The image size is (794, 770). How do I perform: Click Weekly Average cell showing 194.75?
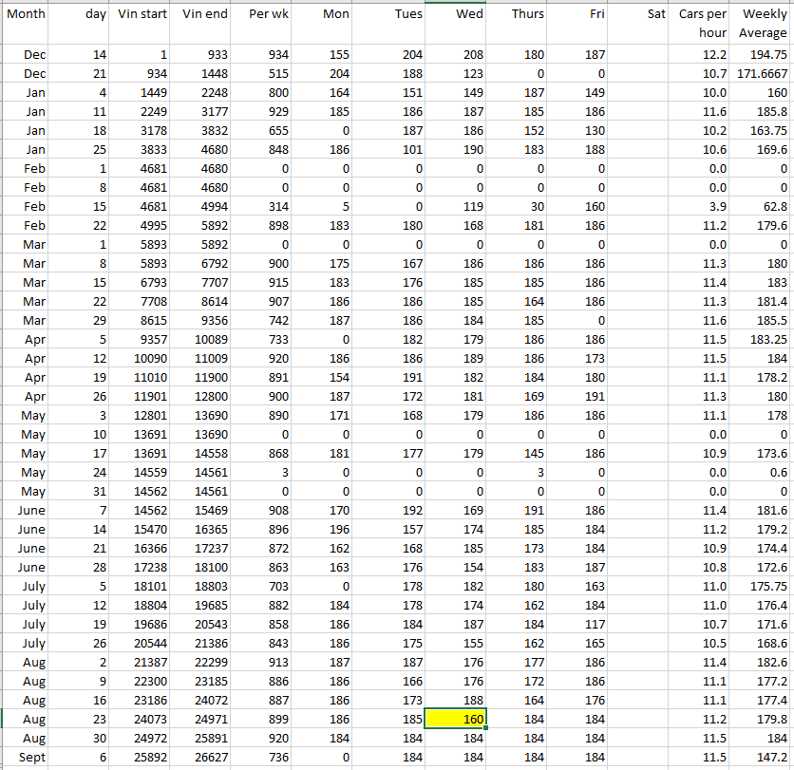[x=763, y=55]
